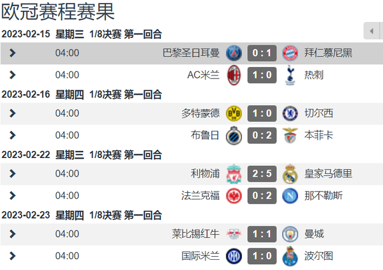Go to previous matchday with left arrow

[x=372, y=31]
